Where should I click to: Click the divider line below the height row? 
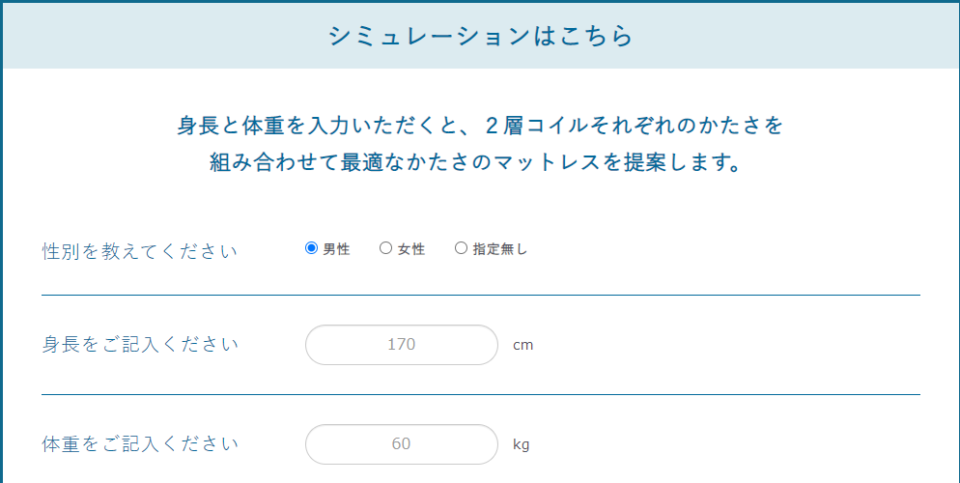[x=480, y=394]
